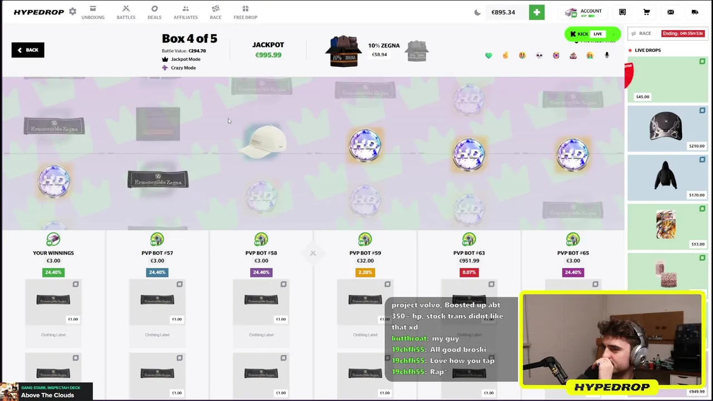This screenshot has width=713, height=401.
Task: Click the green plus deposit button
Action: point(537,12)
